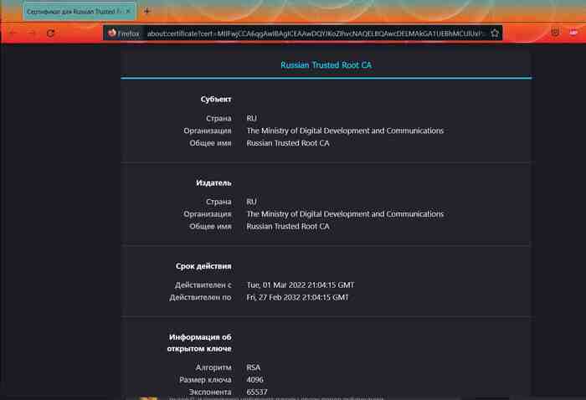Viewport: 586px width, 400px height.
Task: Reload the certificate page
Action: click(x=50, y=33)
